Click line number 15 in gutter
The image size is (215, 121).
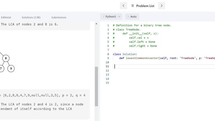pos(107,83)
